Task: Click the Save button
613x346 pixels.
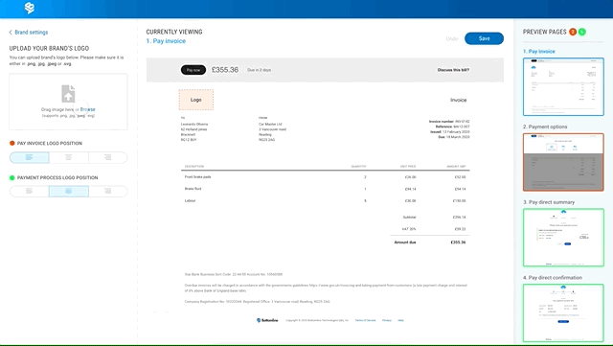Action: [484, 38]
